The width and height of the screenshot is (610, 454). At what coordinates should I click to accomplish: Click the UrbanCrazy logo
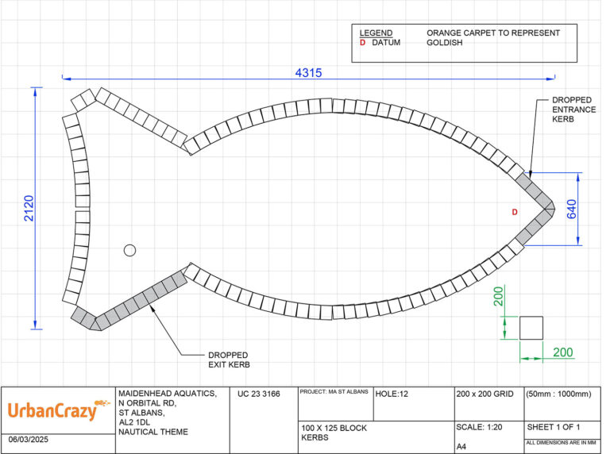click(x=58, y=410)
